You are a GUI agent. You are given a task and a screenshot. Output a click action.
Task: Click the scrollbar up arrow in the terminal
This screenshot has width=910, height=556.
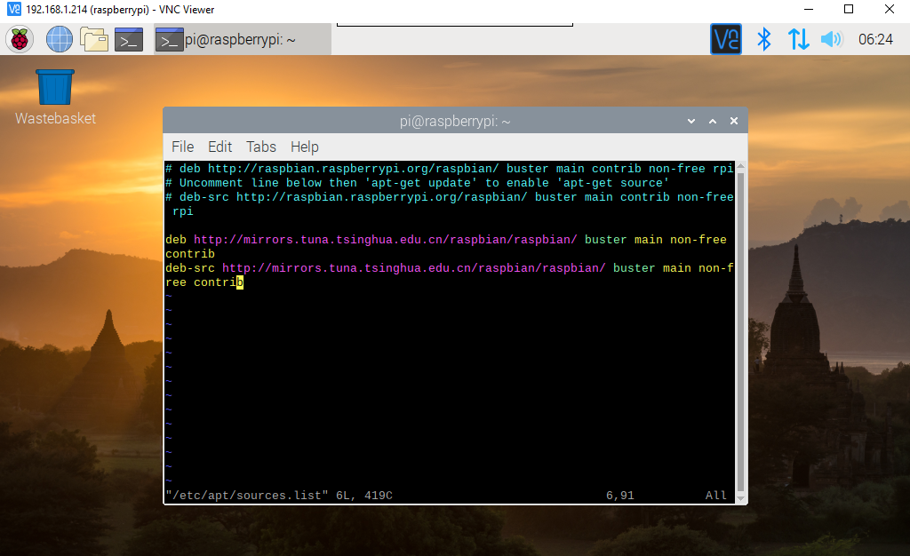tap(740, 166)
